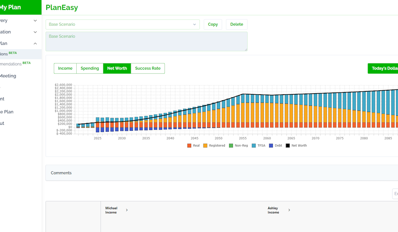Click the $2,600,000 y-axis label

pyautogui.click(x=63, y=85)
